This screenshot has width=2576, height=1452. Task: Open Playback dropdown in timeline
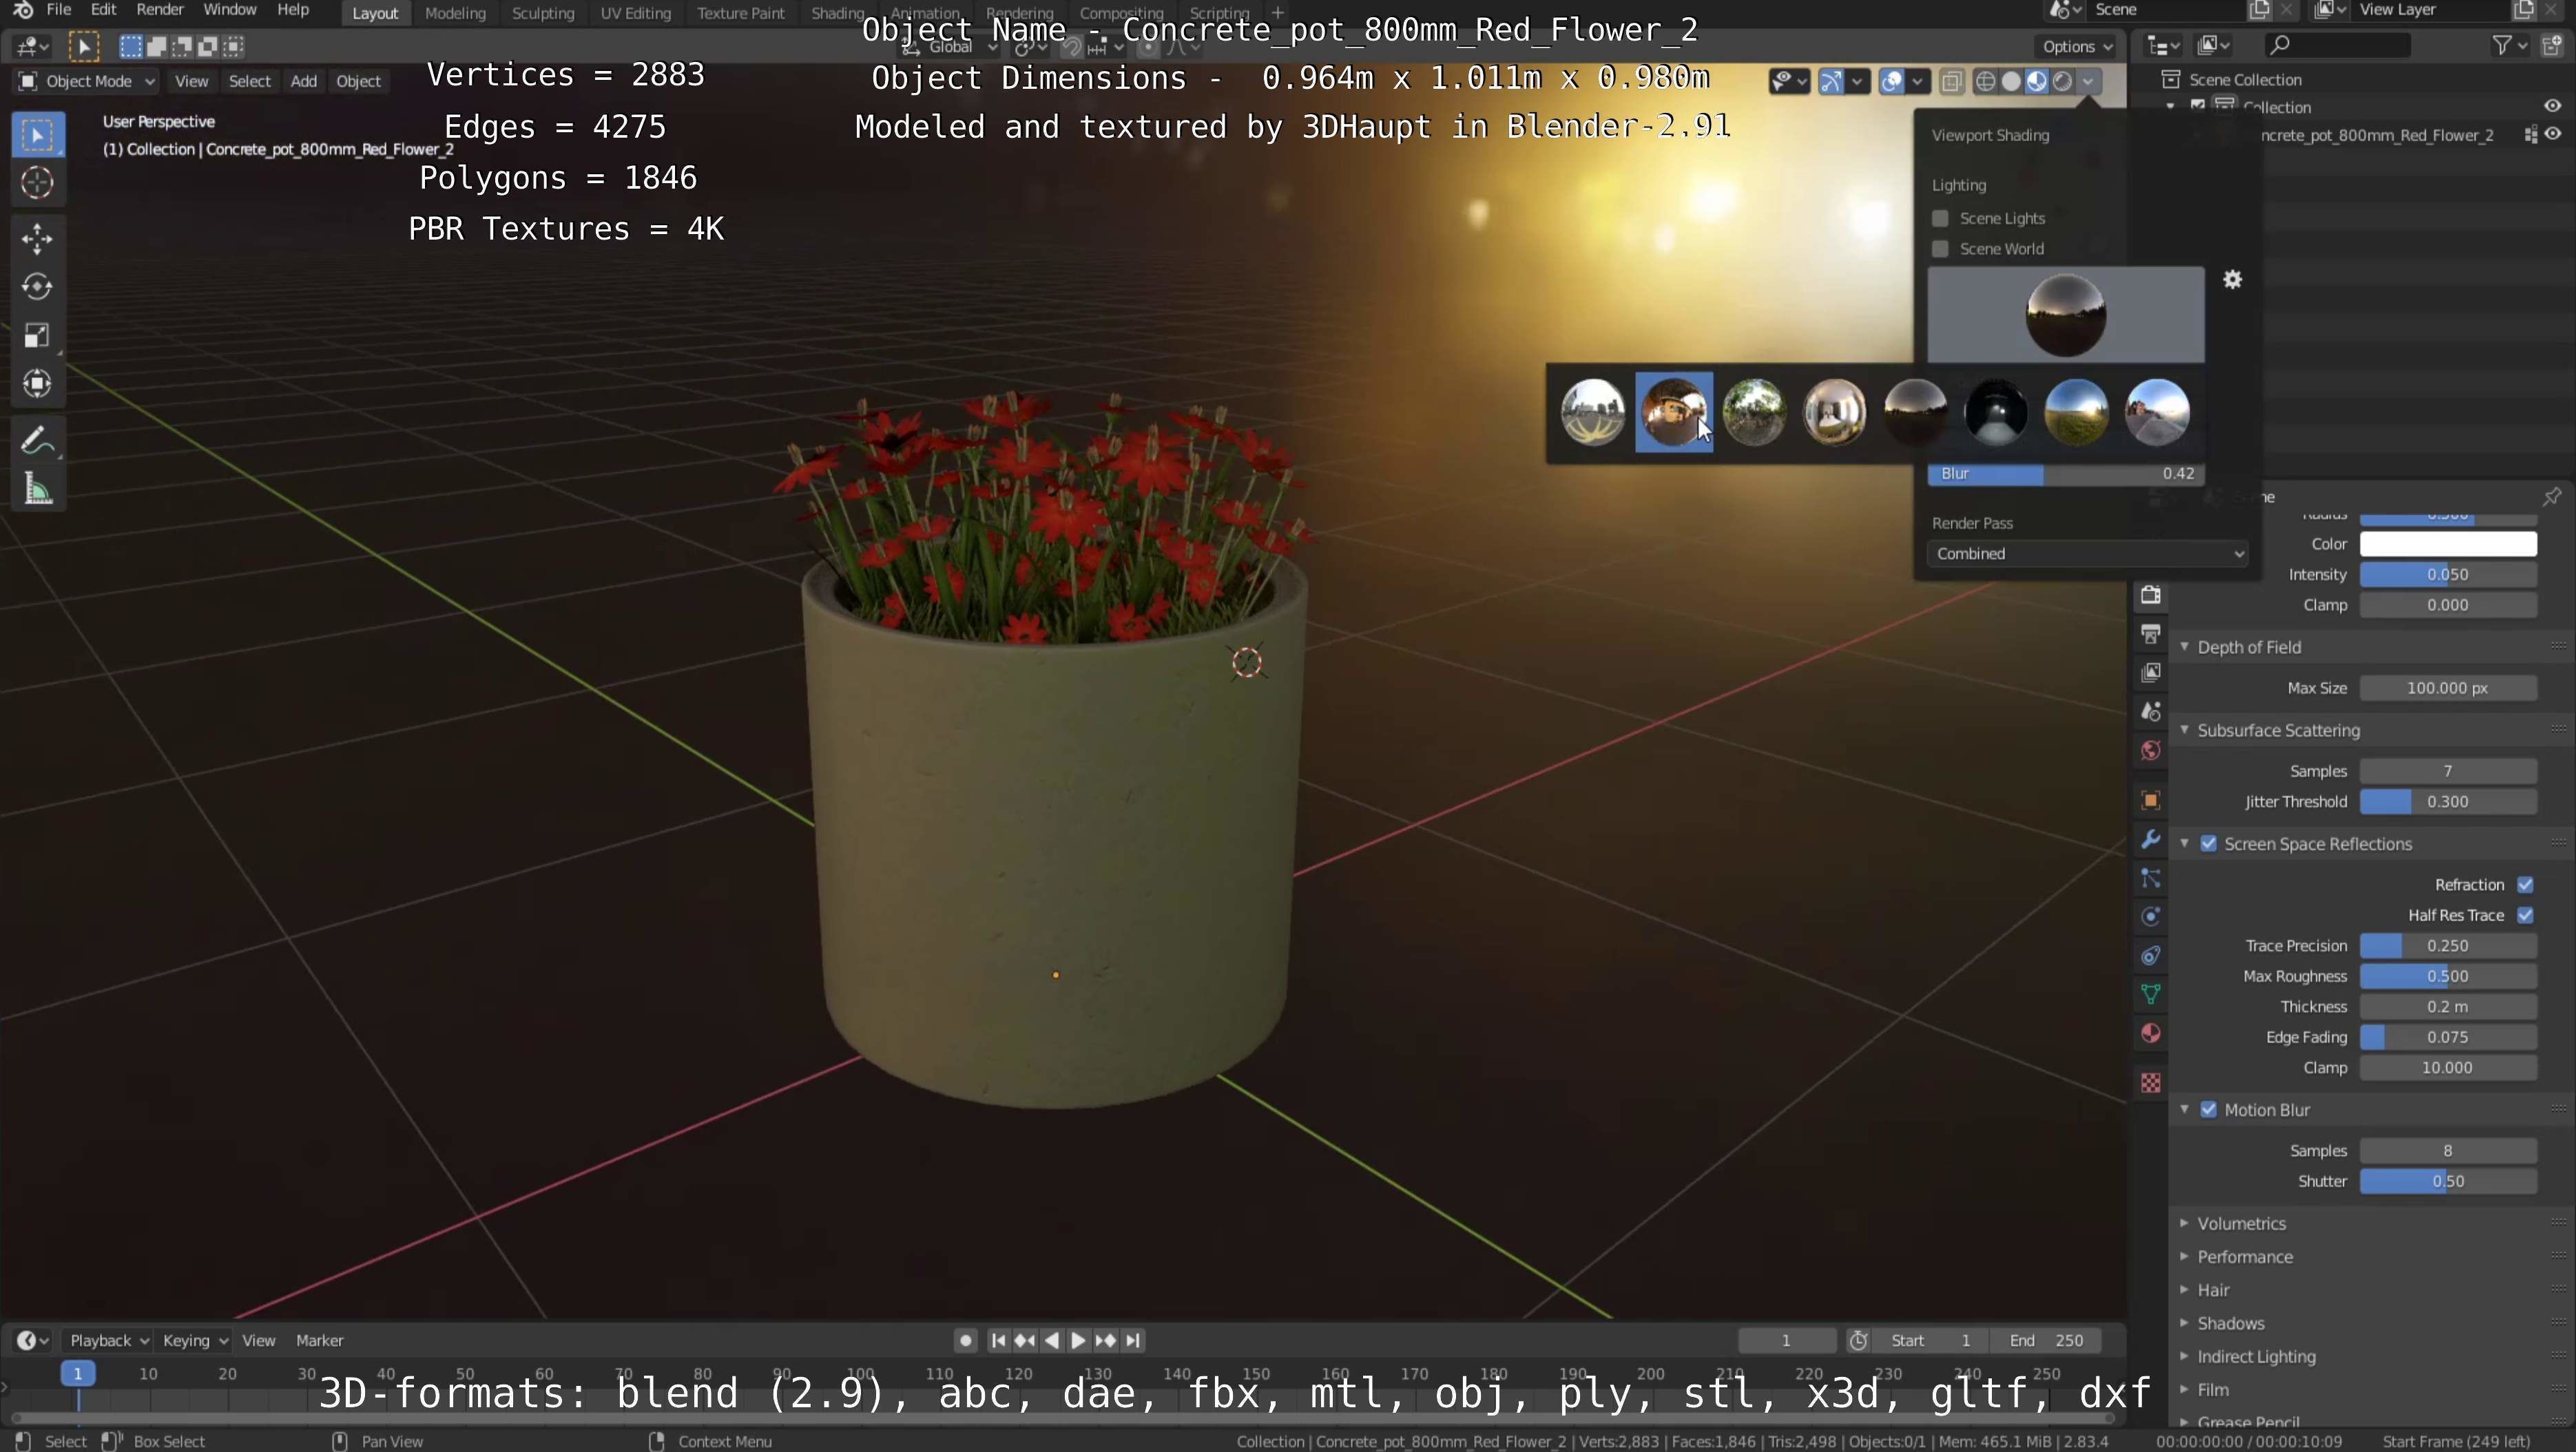coord(108,1341)
